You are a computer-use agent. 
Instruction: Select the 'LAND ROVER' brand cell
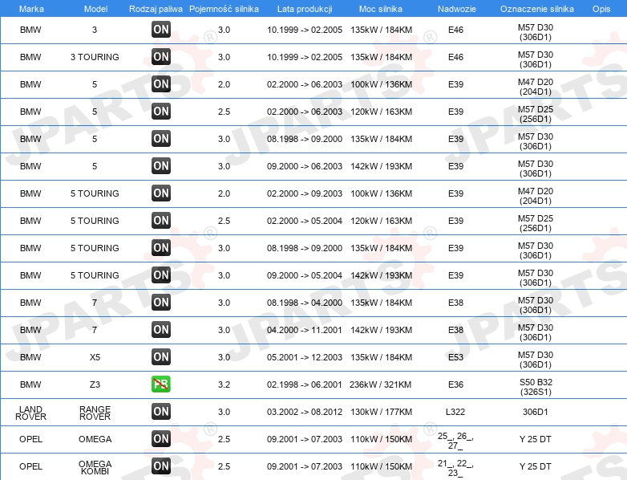pyautogui.click(x=30, y=413)
